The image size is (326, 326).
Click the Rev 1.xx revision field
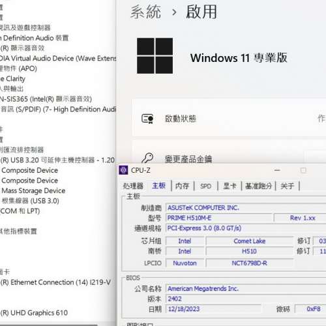(300, 218)
